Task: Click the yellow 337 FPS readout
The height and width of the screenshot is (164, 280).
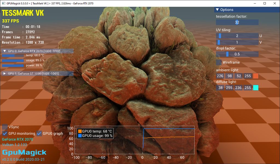Action: (11, 21)
